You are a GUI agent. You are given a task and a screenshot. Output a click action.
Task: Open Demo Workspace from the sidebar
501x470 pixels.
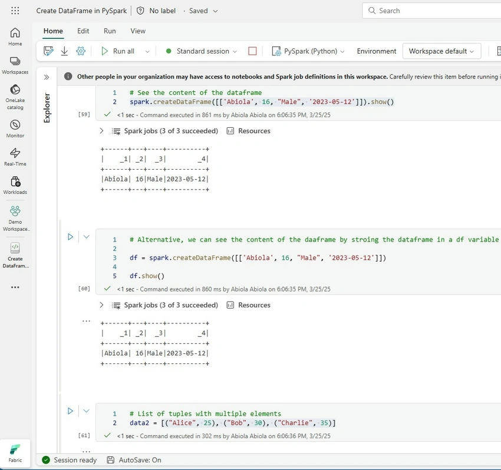pos(15,219)
